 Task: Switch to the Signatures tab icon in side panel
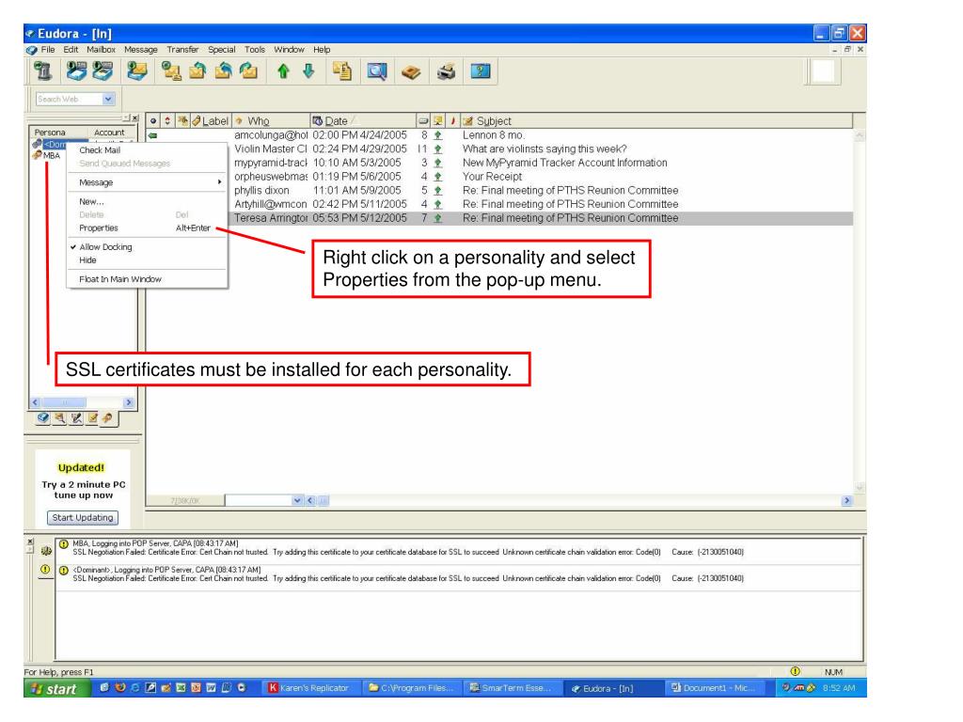[76, 418]
